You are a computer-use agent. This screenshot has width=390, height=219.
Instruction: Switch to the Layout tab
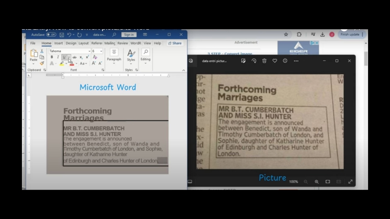[x=84, y=43]
